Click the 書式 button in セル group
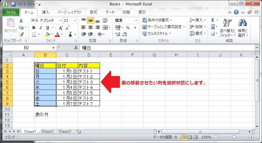 (x=197, y=33)
